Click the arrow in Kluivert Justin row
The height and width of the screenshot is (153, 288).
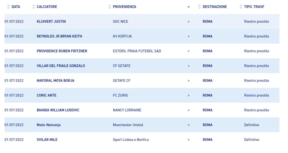[188, 22]
